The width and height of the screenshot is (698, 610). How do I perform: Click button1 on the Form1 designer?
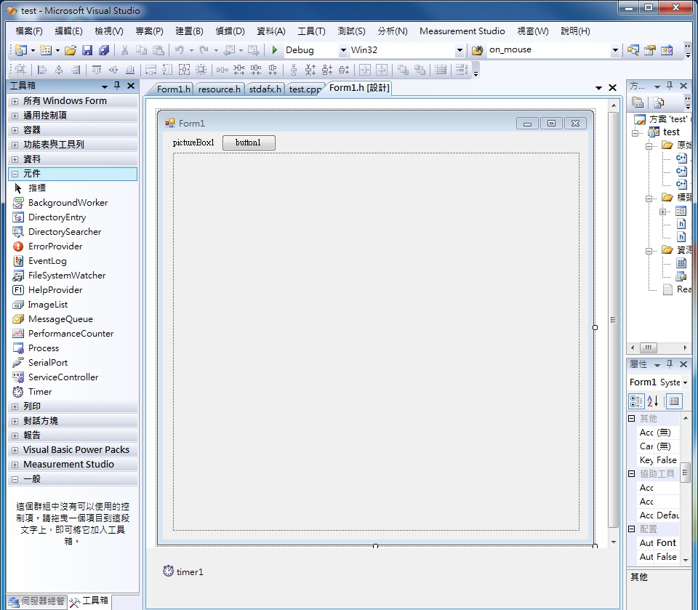(x=248, y=143)
